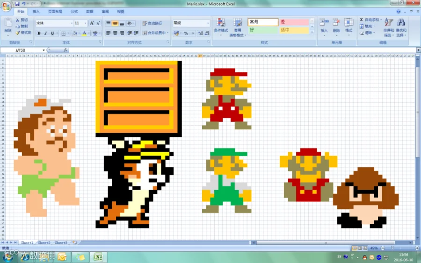Click the zoom slider handle in the status bar

click(392, 248)
